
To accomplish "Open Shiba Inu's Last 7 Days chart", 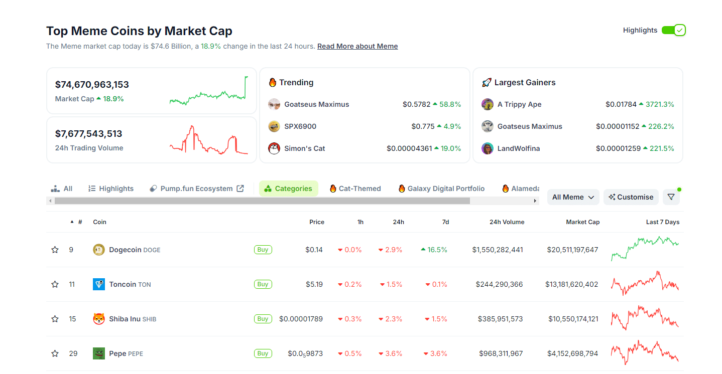I will (645, 318).
